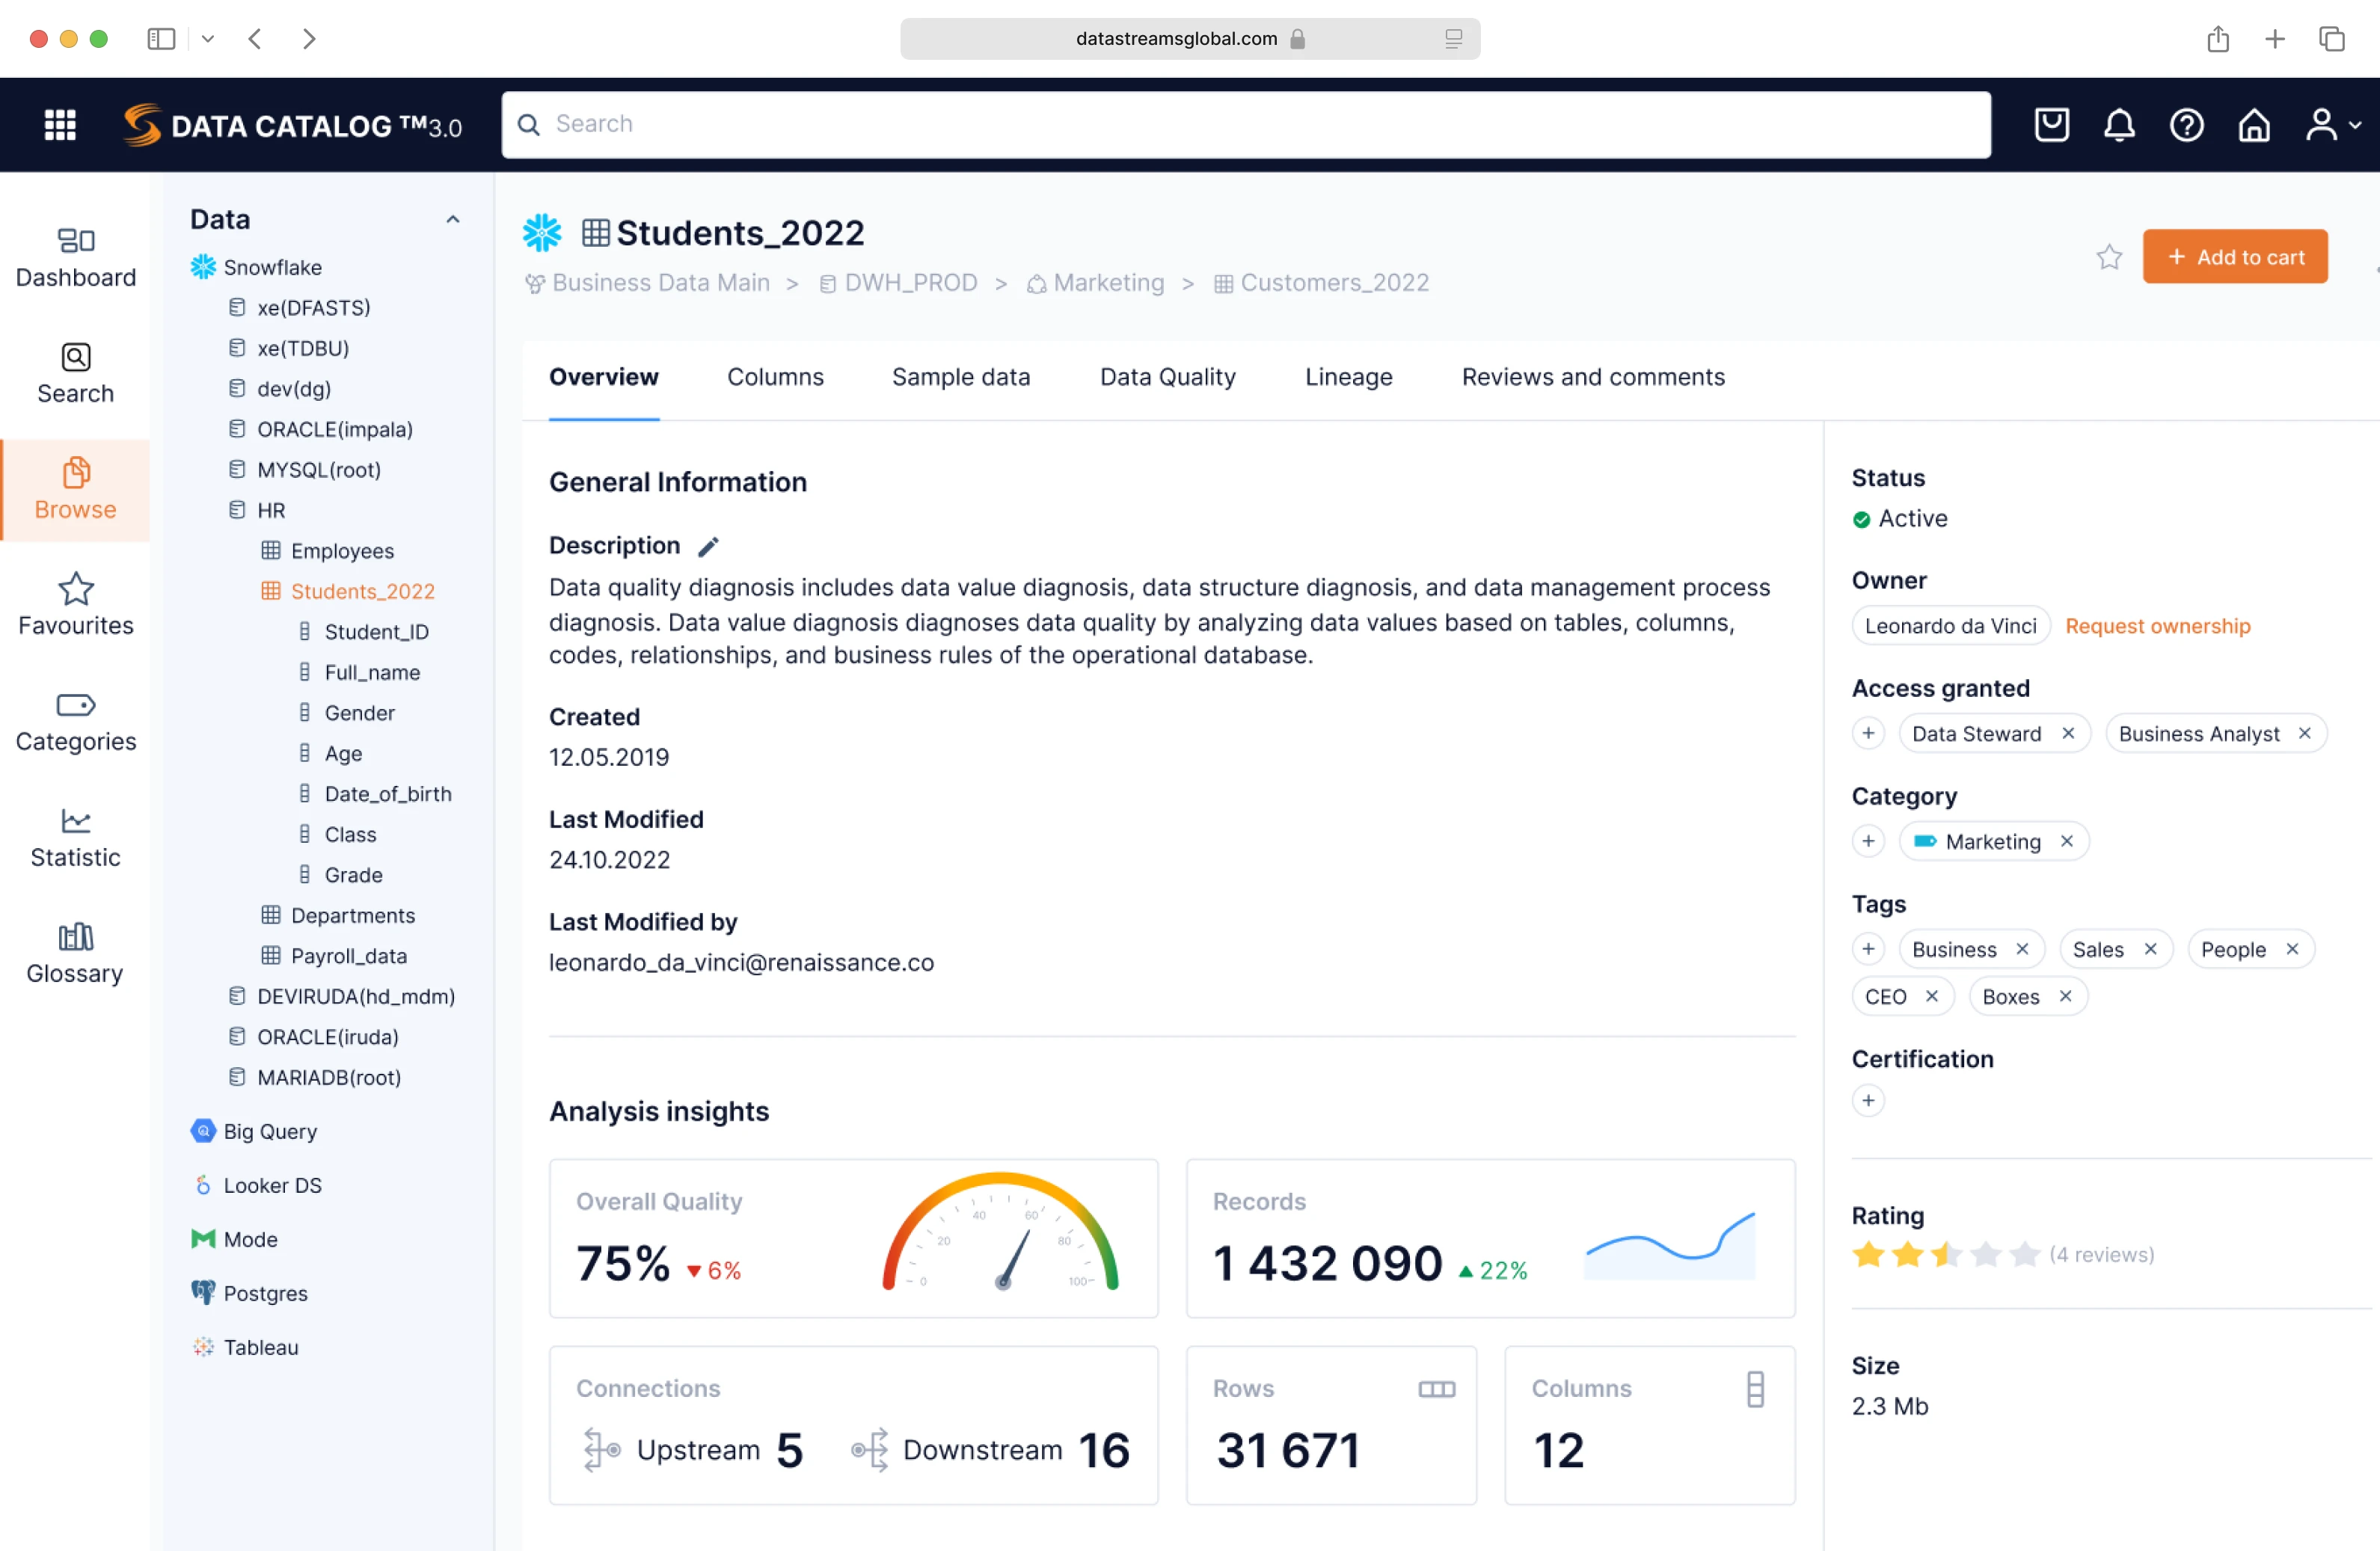Image resolution: width=2380 pixels, height=1551 pixels.
Task: Remove the Marketing category chip
Action: 2067,841
